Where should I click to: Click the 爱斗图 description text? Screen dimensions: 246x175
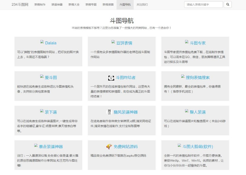pyautogui.click(x=45, y=89)
